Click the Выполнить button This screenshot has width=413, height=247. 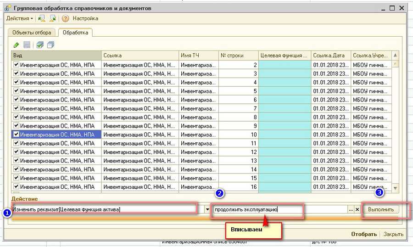click(x=381, y=209)
